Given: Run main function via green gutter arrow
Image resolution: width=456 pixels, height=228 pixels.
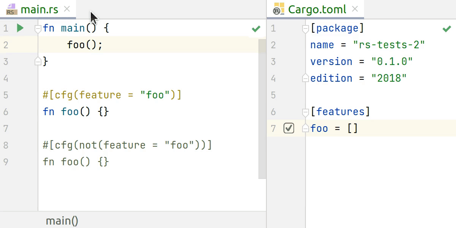Looking at the screenshot, I should click(20, 28).
